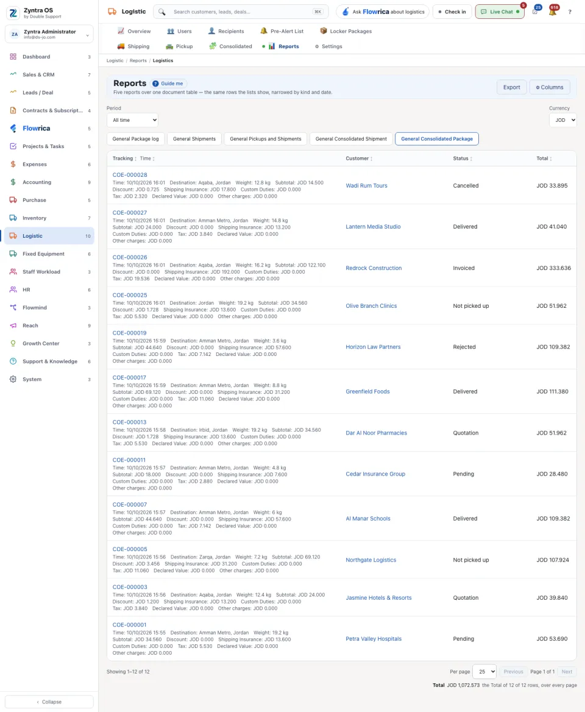
Task: Sort the table by Time column
Action: click(x=147, y=158)
